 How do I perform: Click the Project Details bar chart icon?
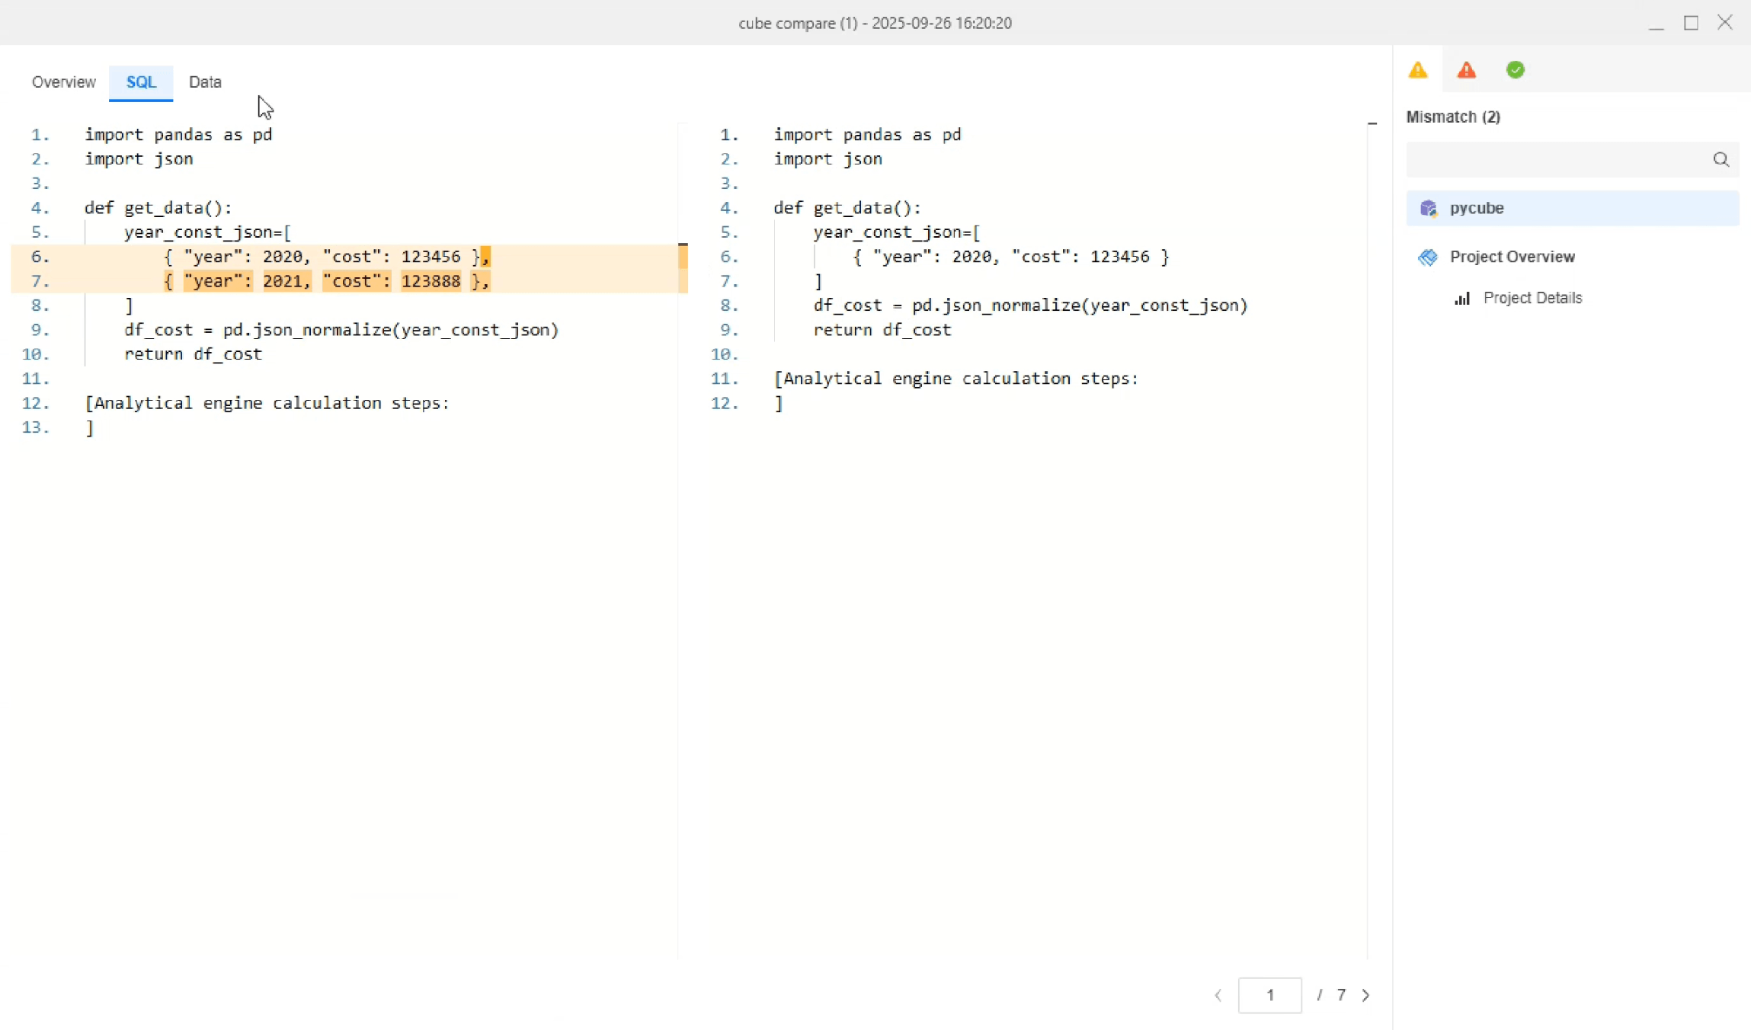(1461, 298)
